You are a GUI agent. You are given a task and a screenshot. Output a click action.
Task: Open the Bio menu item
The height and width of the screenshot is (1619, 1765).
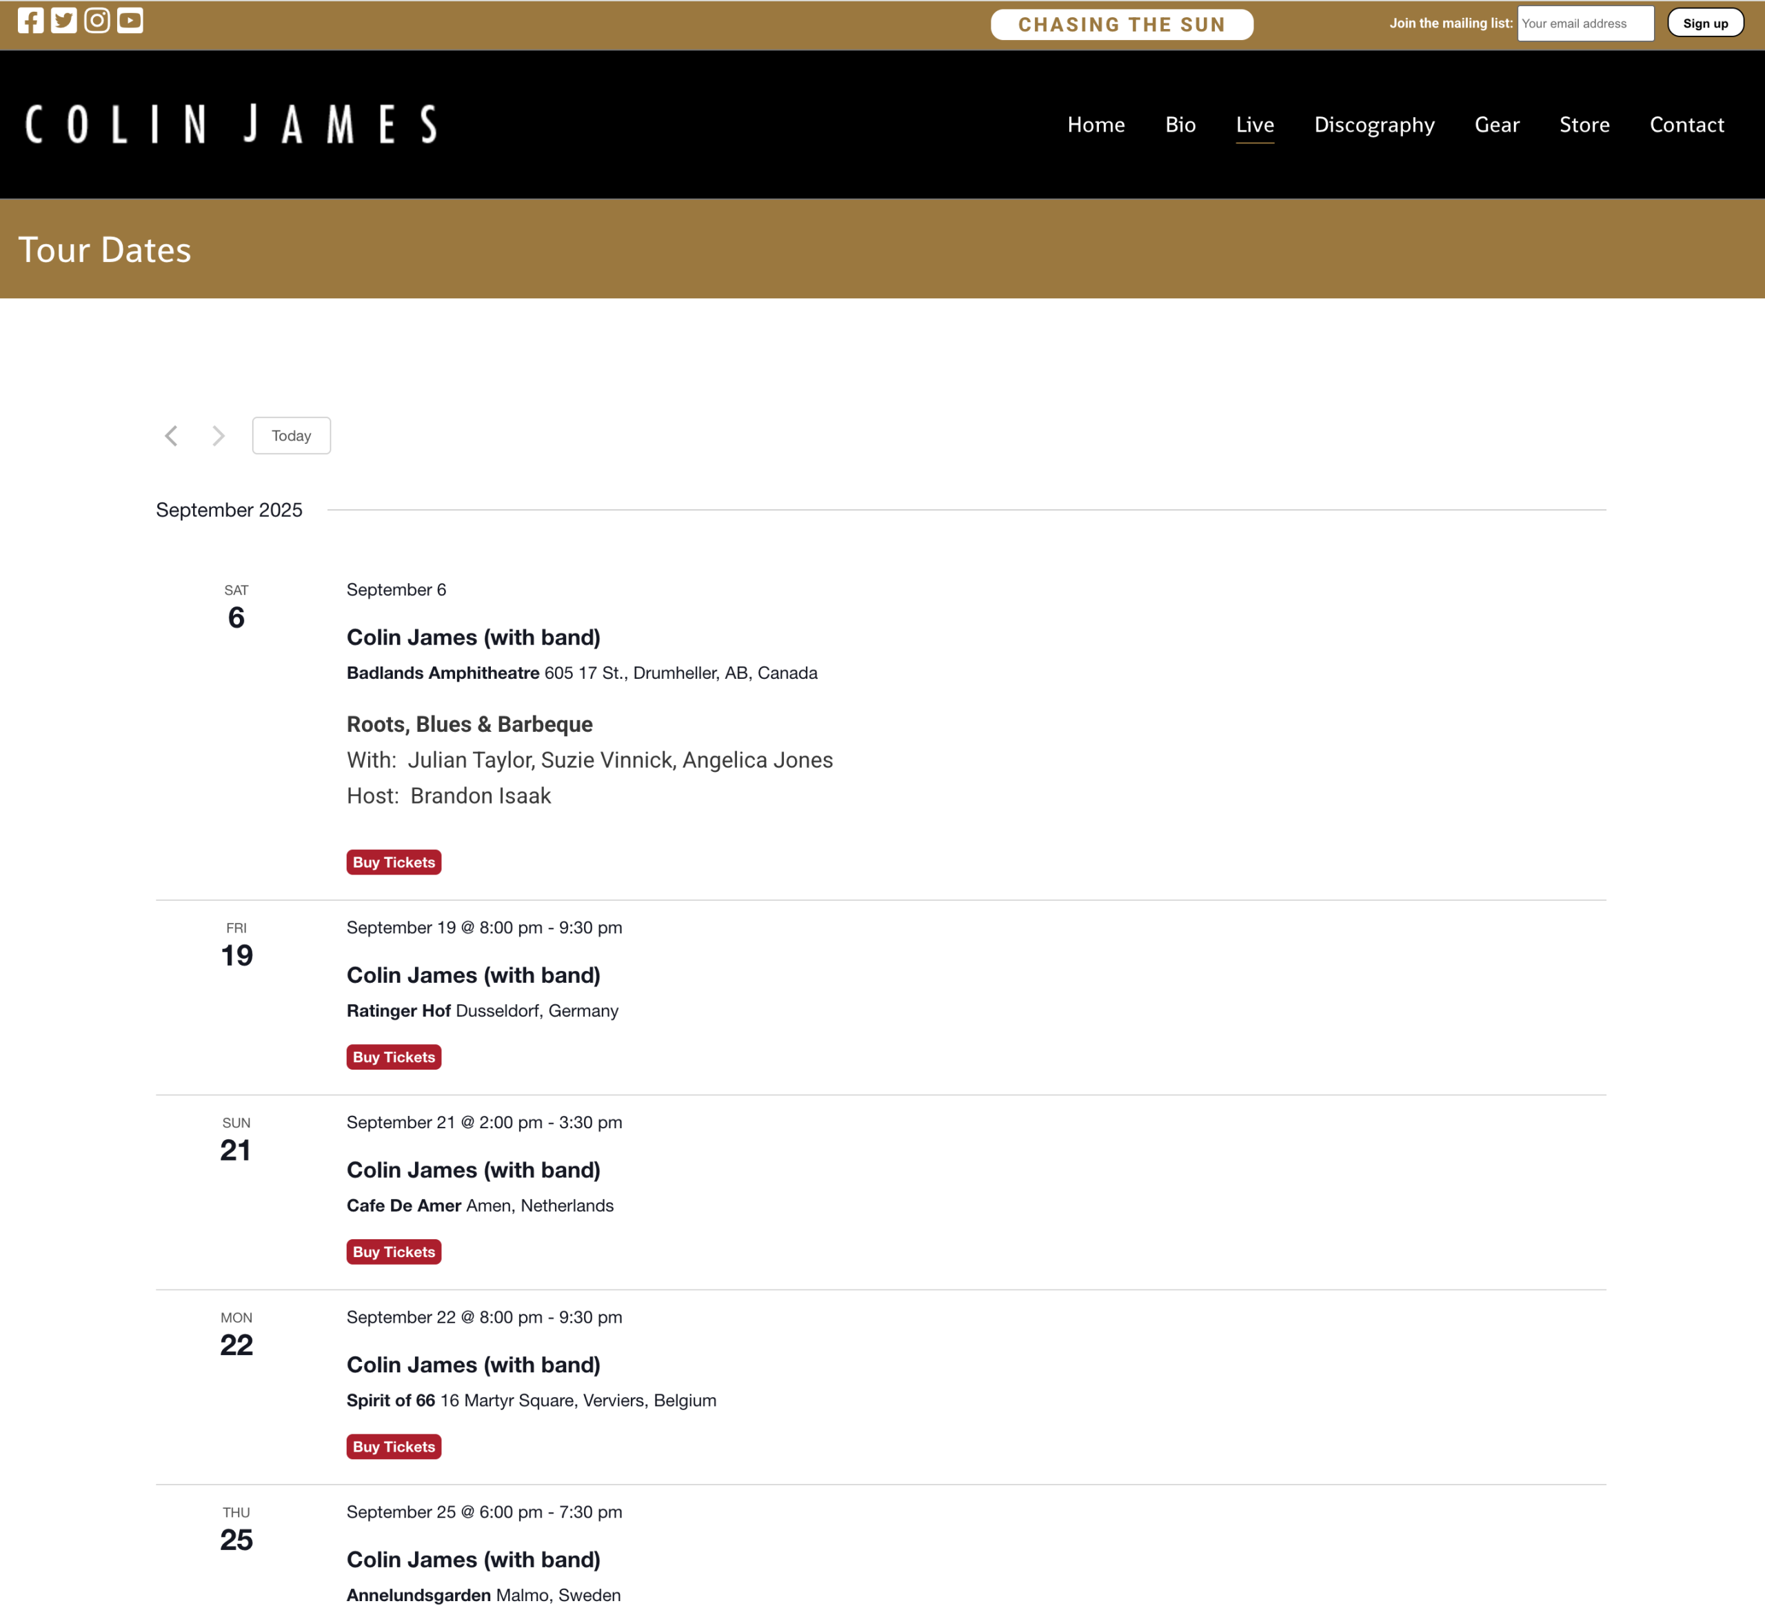coord(1180,124)
